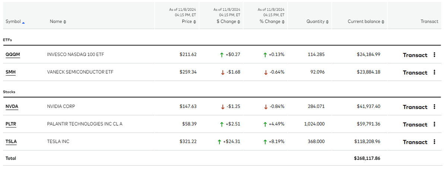
Task: Click the quantity 92.096
Action: pyautogui.click(x=317, y=72)
